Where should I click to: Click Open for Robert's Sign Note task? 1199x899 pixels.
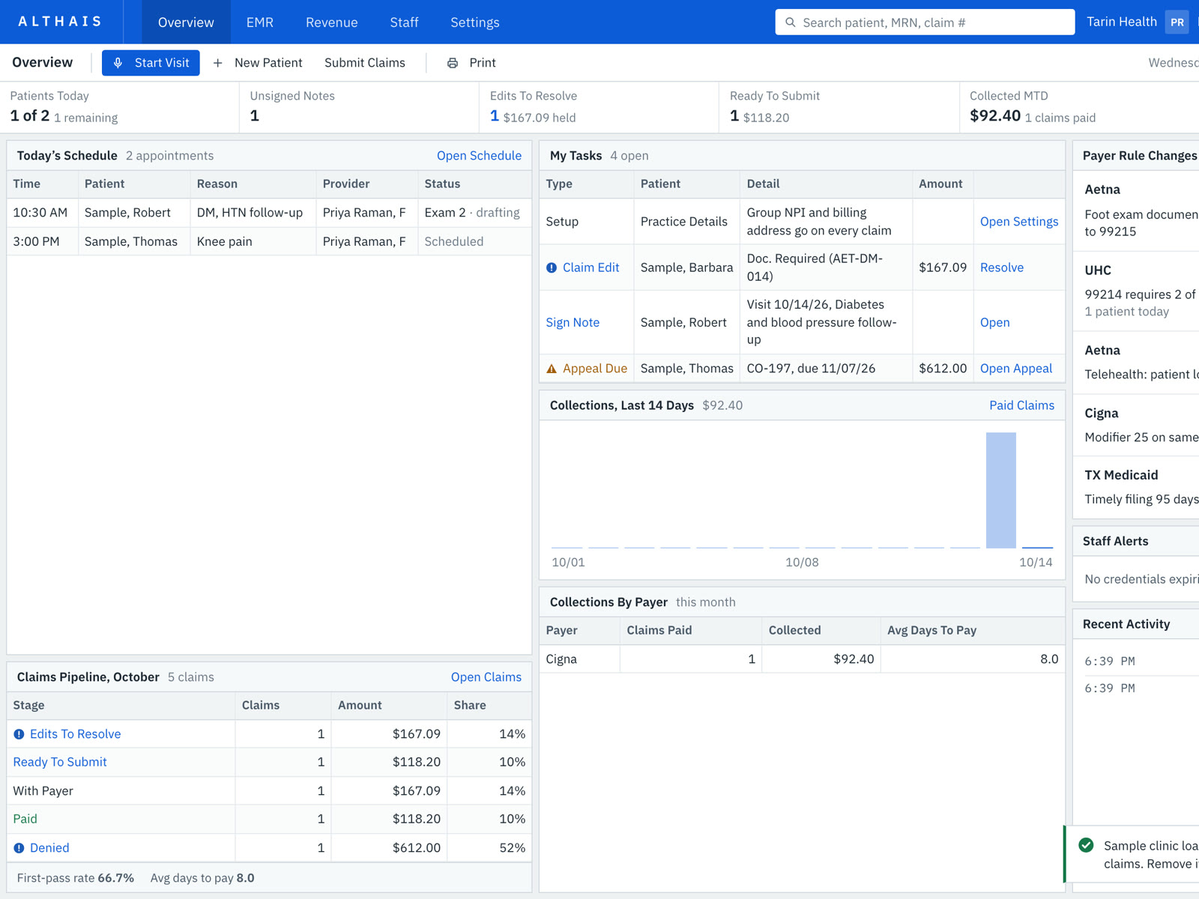[x=995, y=322]
